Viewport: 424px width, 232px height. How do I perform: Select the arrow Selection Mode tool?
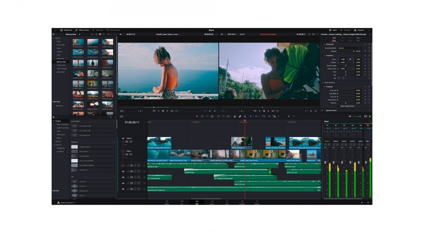[x=197, y=116]
